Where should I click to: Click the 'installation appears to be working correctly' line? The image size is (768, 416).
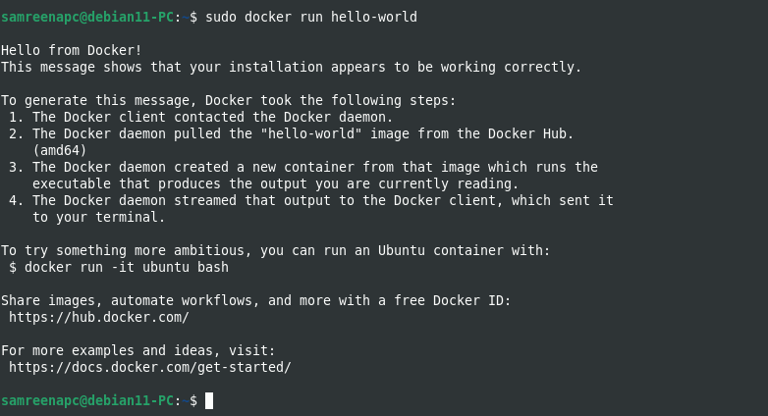pos(291,67)
